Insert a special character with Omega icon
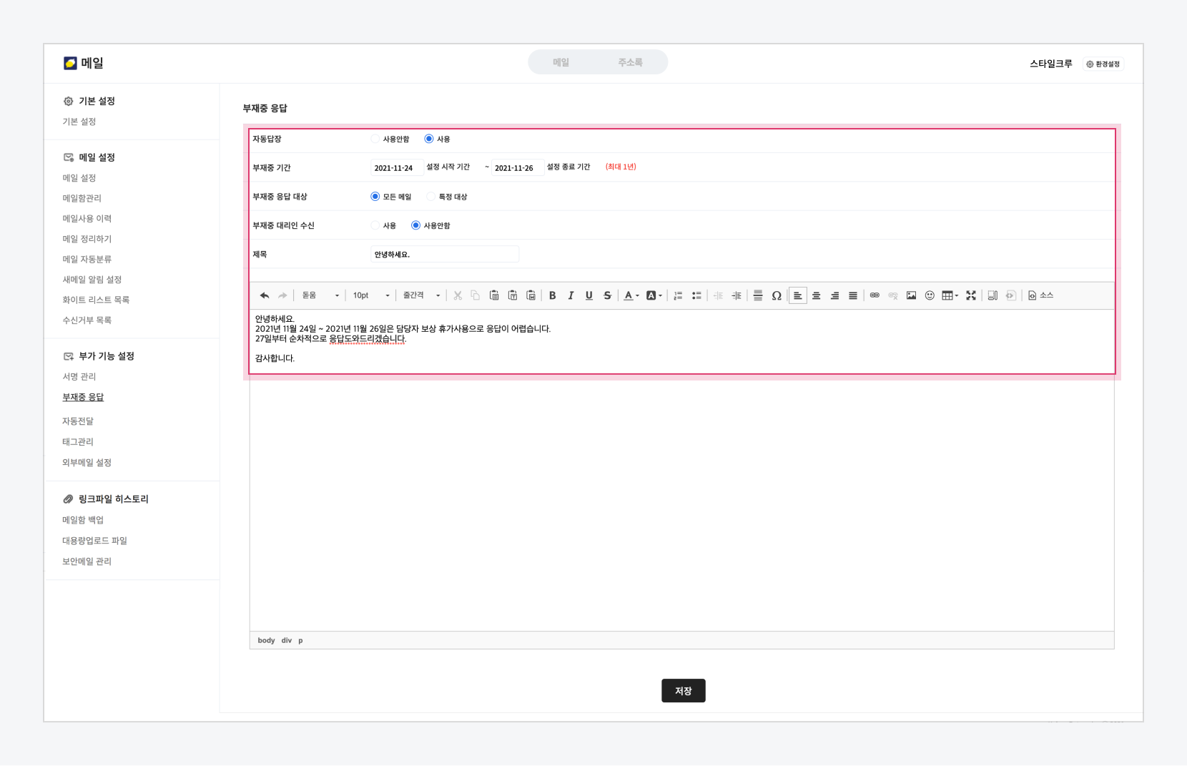 (x=776, y=295)
